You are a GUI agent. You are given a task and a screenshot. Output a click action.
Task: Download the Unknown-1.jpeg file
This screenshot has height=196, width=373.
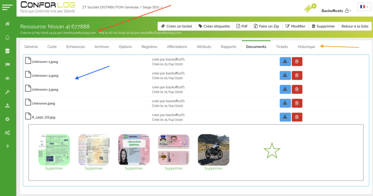(285, 61)
